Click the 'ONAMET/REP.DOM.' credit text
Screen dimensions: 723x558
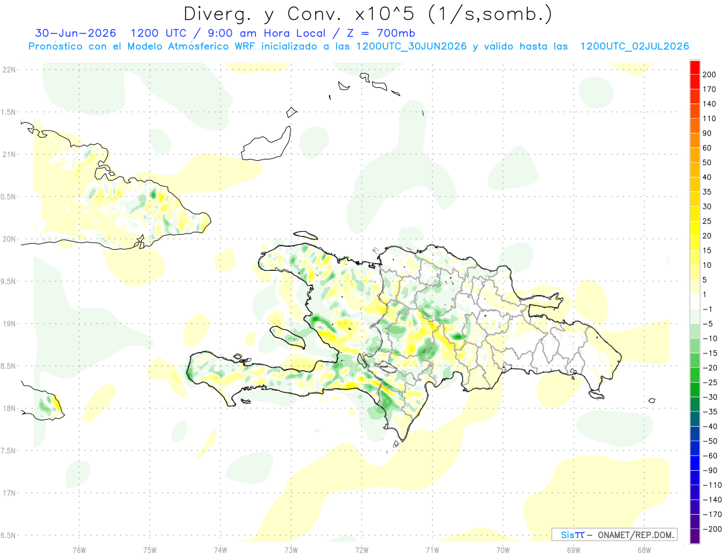(635, 535)
